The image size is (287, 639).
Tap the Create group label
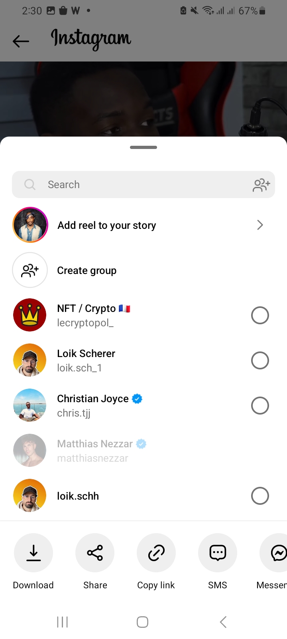(87, 270)
